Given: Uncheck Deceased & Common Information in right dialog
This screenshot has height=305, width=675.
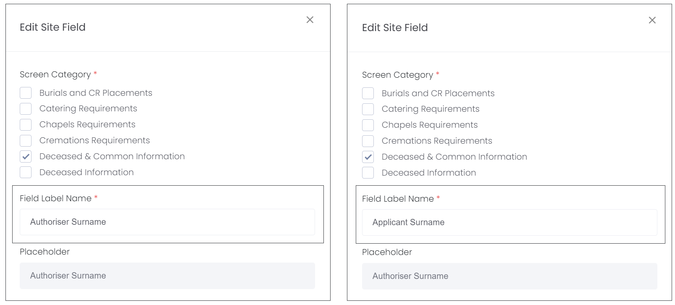Looking at the screenshot, I should pos(368,157).
